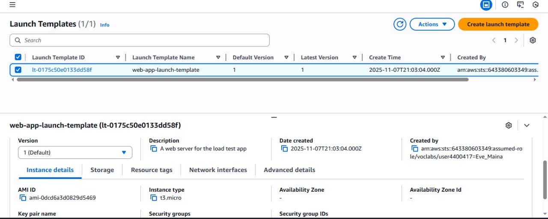
Task: Open the Actions dropdown menu
Action: (432, 24)
